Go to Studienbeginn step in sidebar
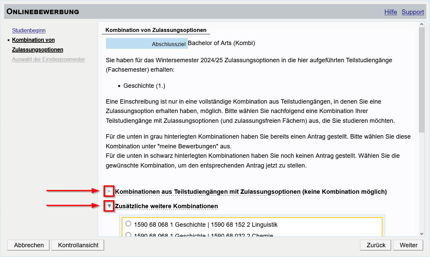 click(x=29, y=30)
